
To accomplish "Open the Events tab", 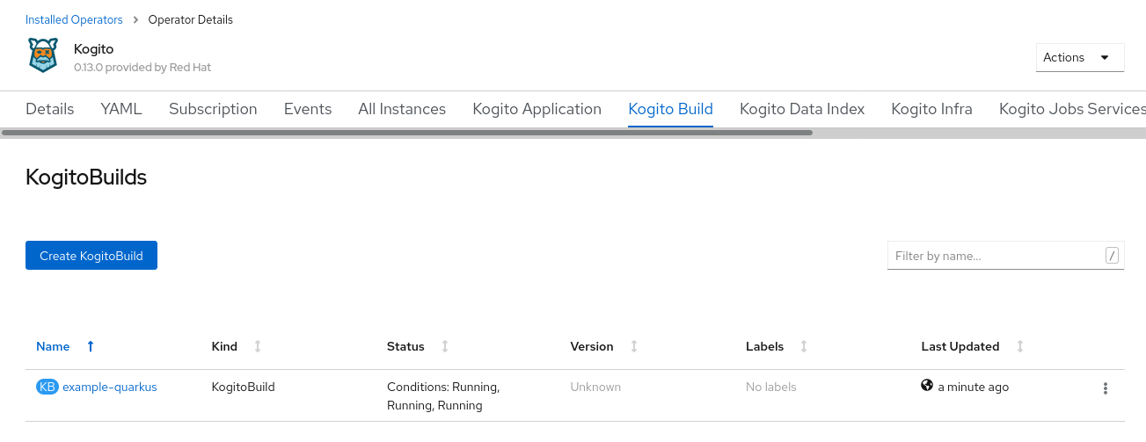I will tap(308, 109).
